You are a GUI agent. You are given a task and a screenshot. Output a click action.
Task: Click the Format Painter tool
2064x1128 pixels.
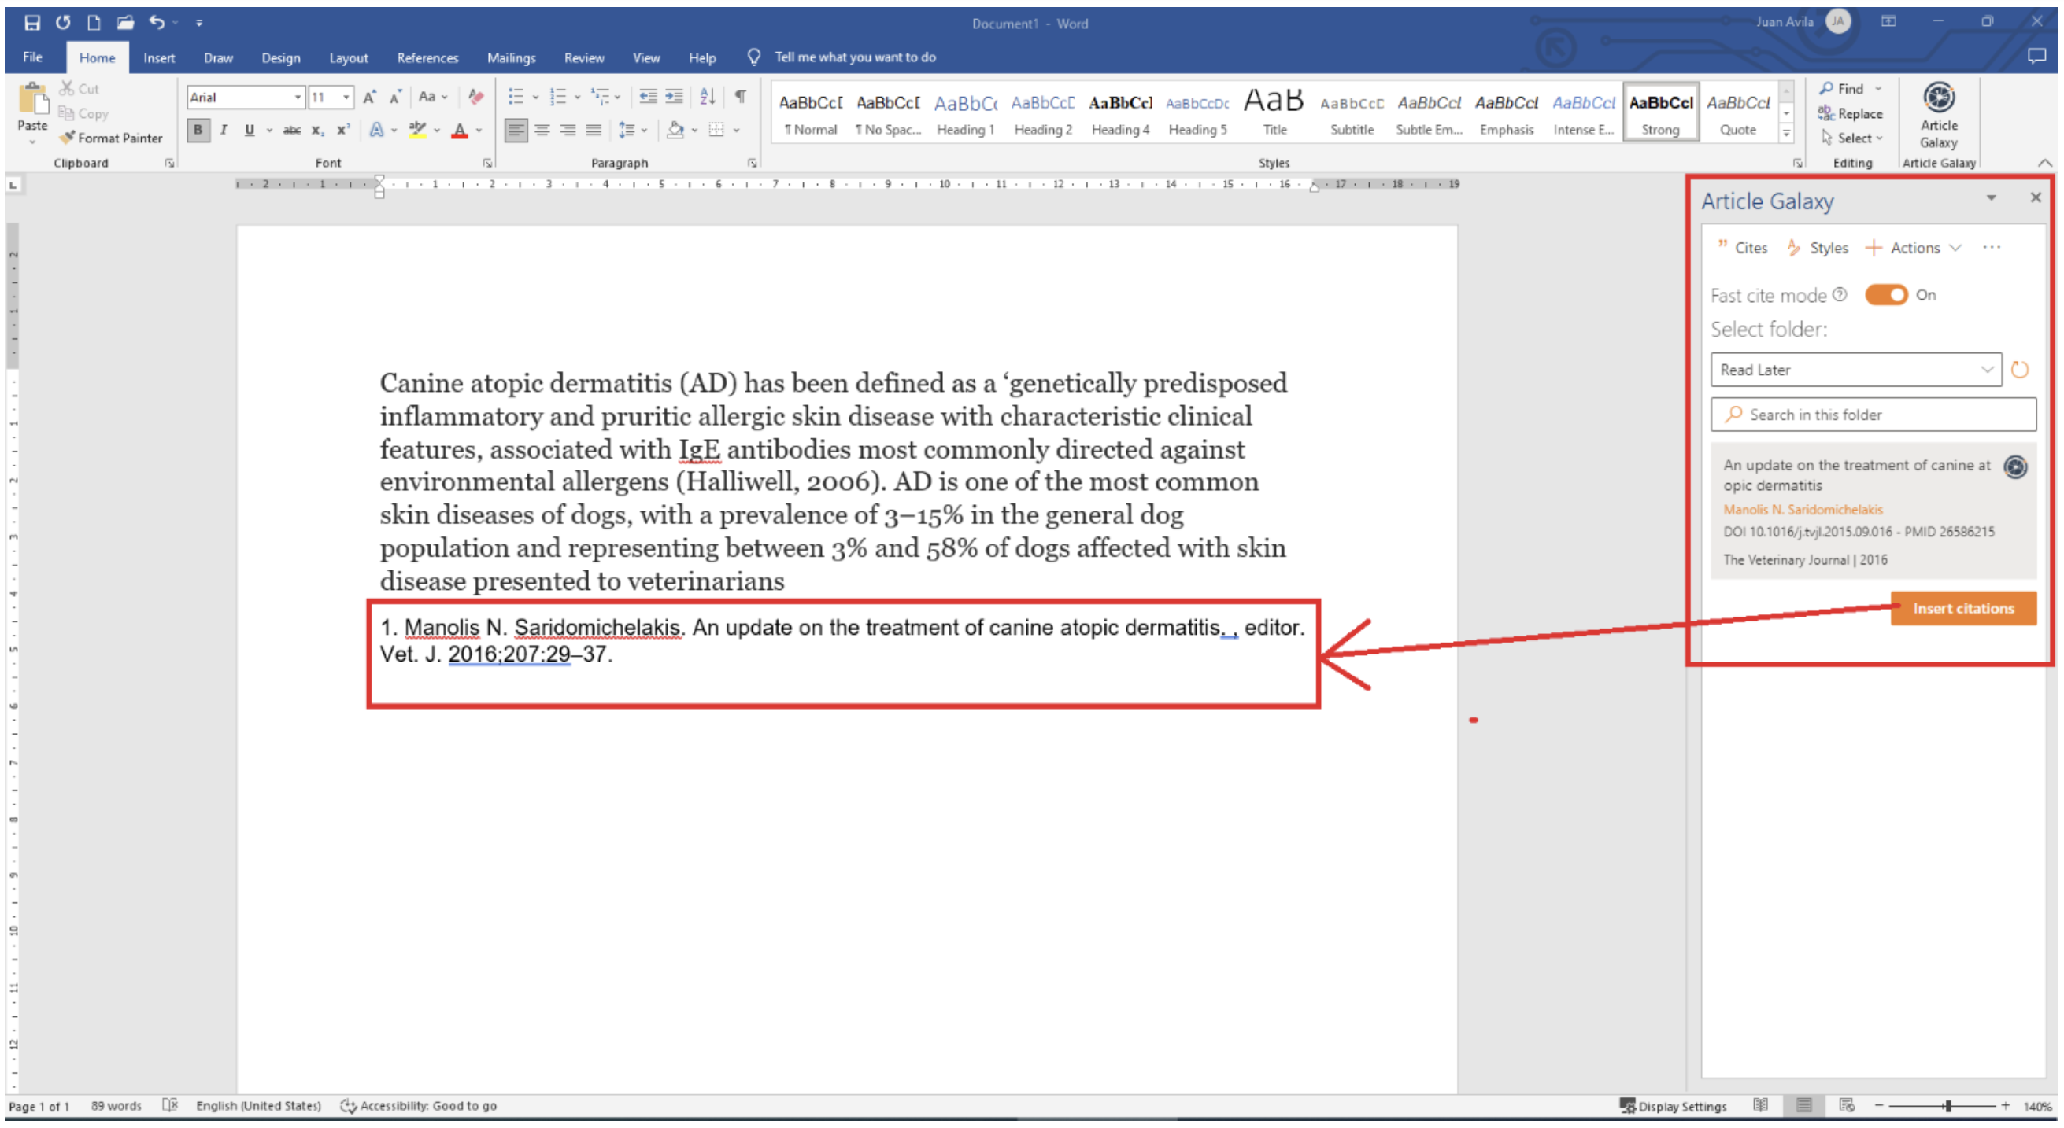(110, 138)
